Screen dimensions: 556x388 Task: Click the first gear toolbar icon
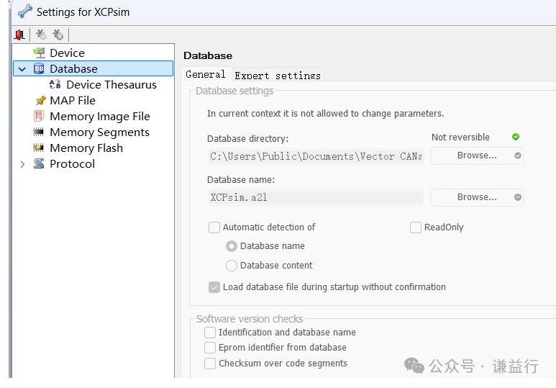[41, 35]
